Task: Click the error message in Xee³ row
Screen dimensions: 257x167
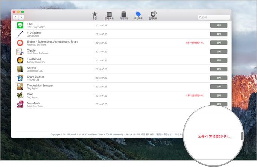Action: point(195,95)
